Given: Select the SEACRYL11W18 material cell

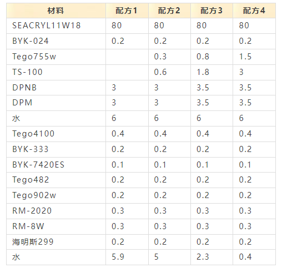Looking at the screenshot, I should (x=56, y=26).
